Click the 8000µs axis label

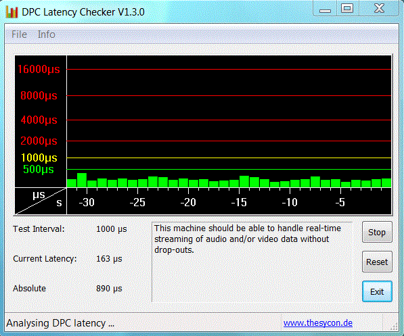(39, 96)
